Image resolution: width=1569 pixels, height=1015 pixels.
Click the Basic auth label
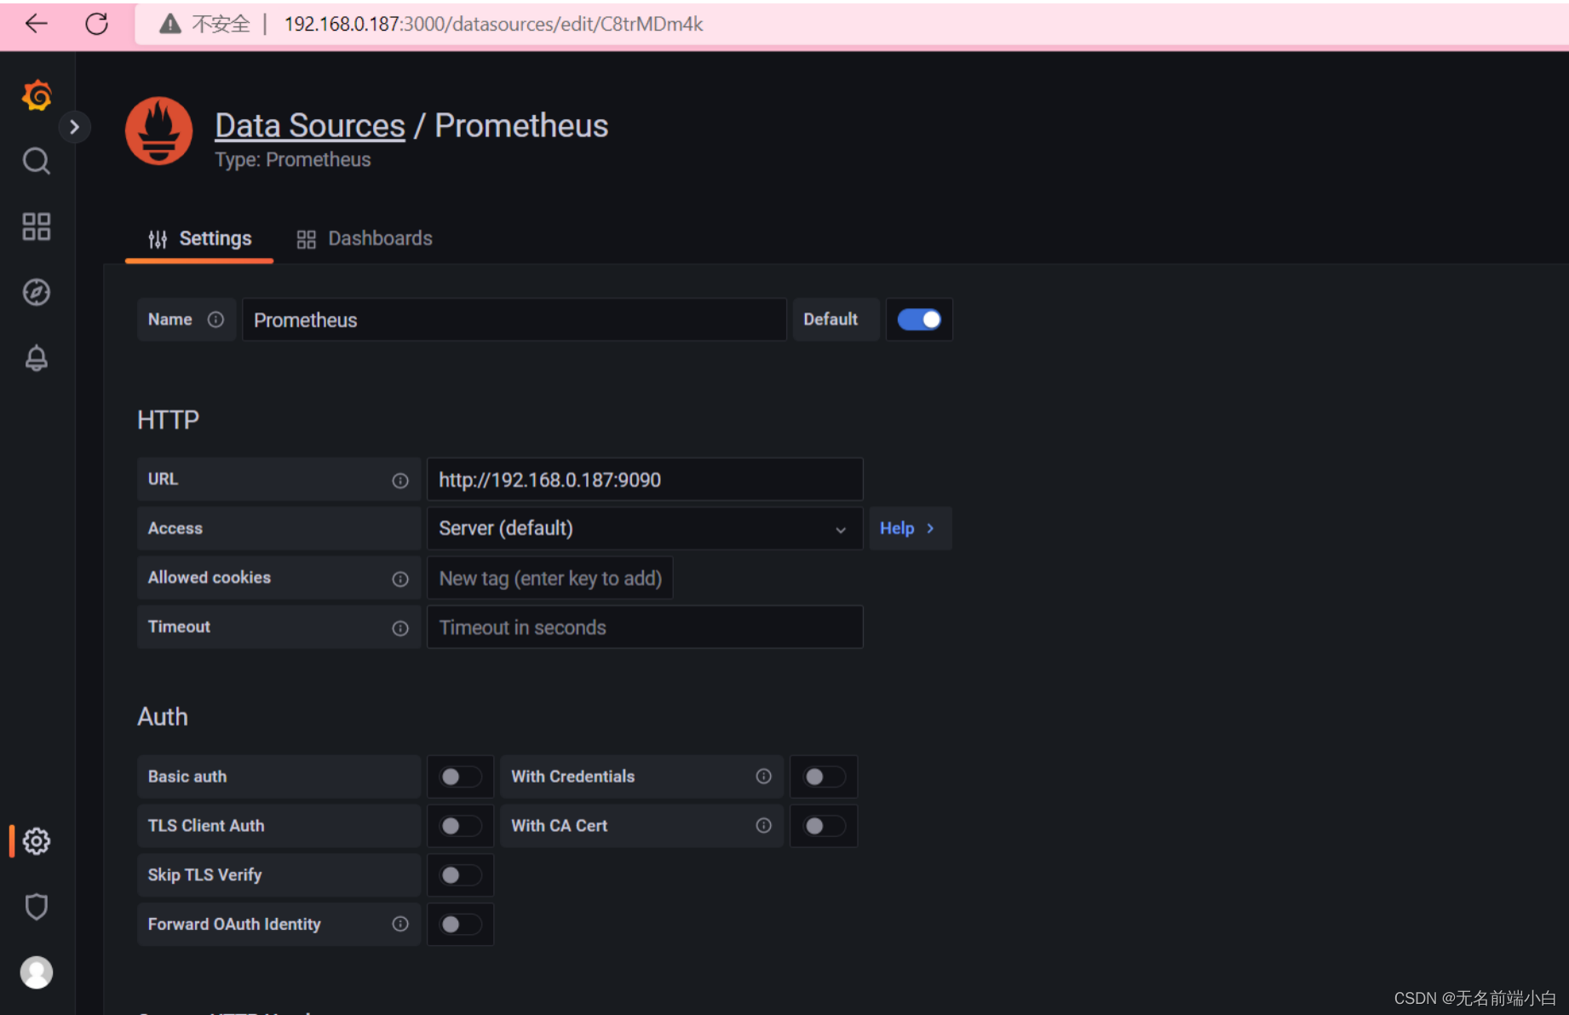click(x=187, y=777)
